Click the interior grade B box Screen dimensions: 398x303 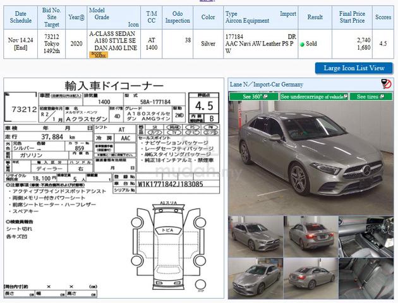click(x=212, y=119)
